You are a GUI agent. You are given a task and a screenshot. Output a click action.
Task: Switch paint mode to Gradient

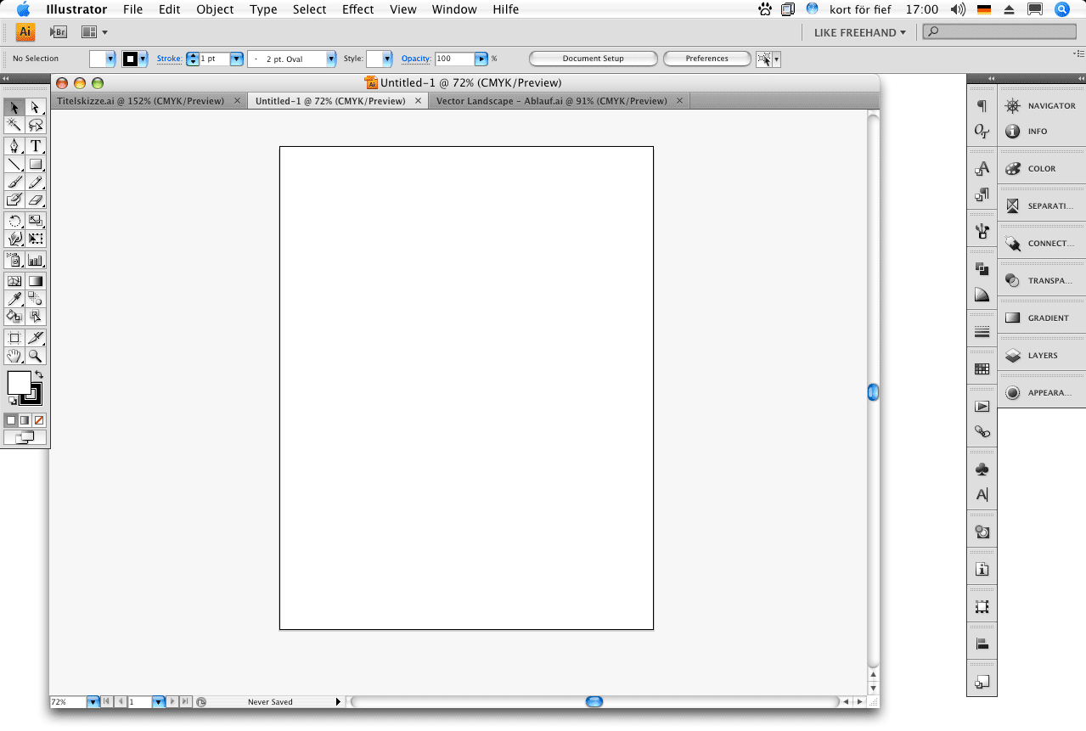pos(25,420)
